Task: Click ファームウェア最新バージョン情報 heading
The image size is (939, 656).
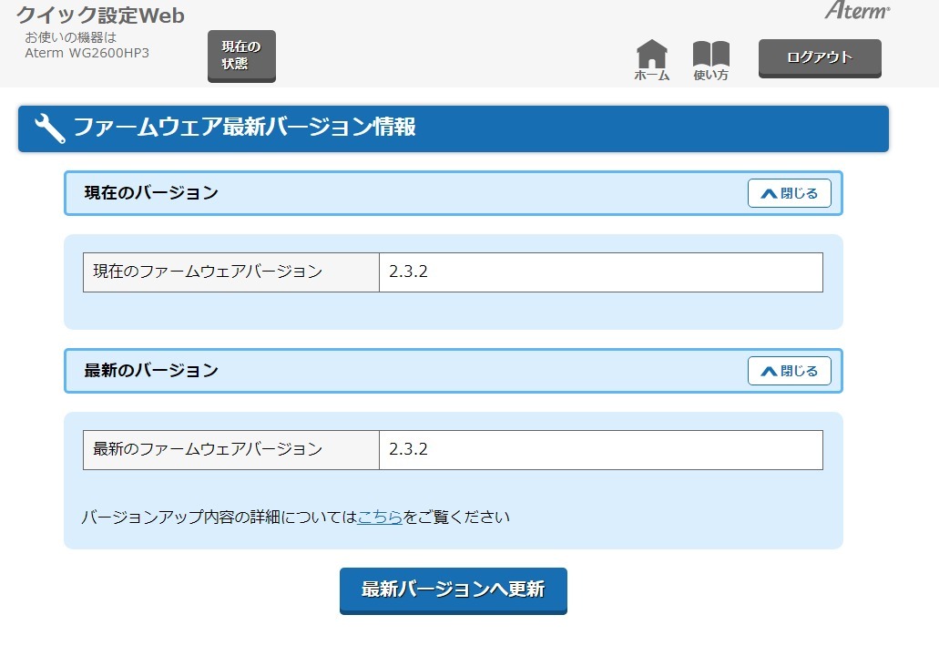Action: point(244,127)
